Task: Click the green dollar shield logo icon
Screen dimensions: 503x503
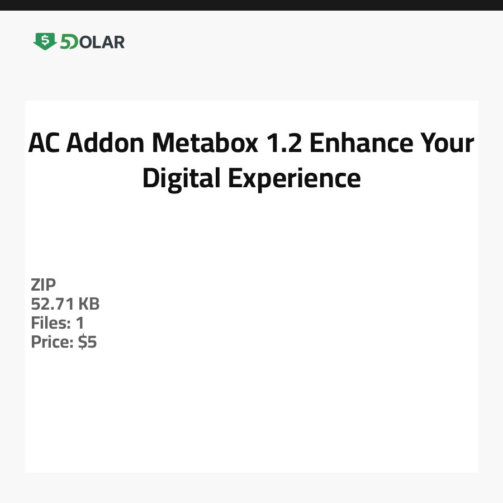Action: point(45,41)
